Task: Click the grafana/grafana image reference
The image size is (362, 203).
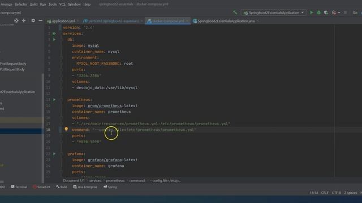Action: [x=105, y=160]
